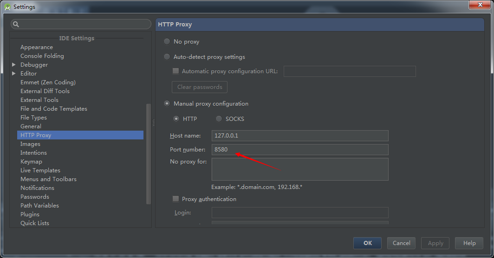Select Emmet (Zen Coding) in settings list
The image size is (494, 258).
[48, 82]
